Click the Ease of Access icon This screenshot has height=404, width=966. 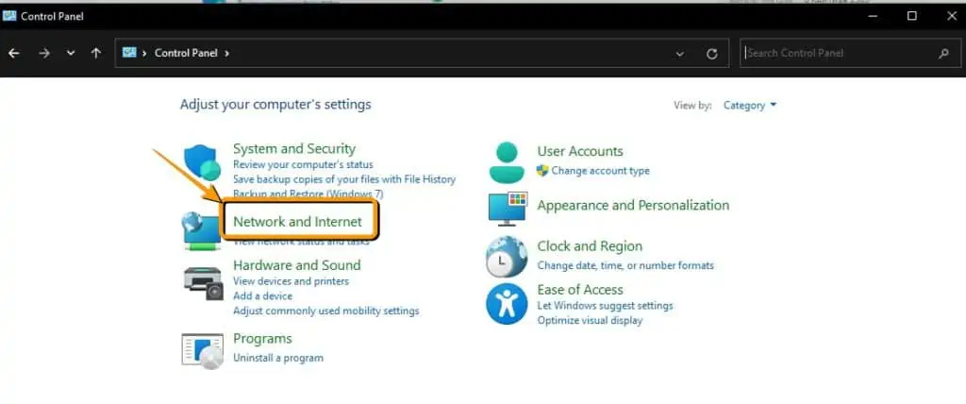(507, 303)
